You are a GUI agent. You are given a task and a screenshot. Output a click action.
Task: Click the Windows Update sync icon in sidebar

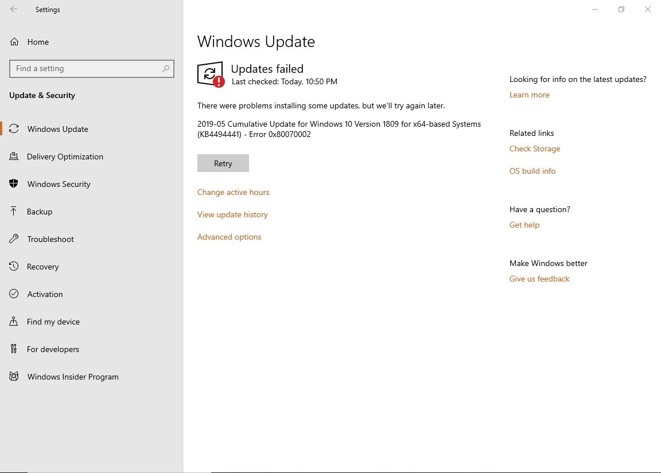14,129
